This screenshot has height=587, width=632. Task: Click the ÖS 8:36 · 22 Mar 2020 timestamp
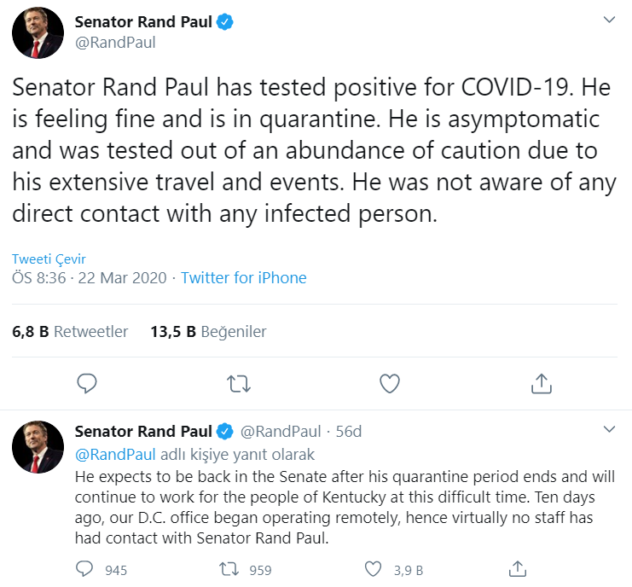click(88, 278)
